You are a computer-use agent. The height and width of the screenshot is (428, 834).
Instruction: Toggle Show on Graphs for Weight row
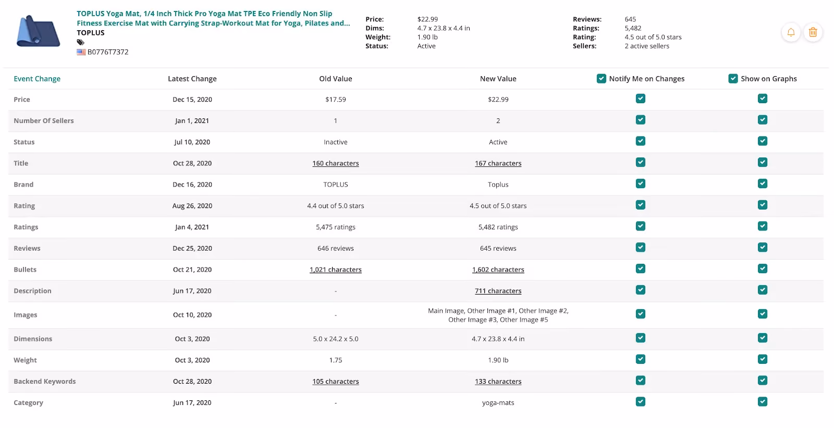pyautogui.click(x=763, y=359)
